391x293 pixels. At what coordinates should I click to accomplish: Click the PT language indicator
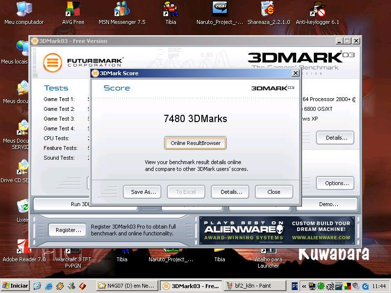coord(295,286)
